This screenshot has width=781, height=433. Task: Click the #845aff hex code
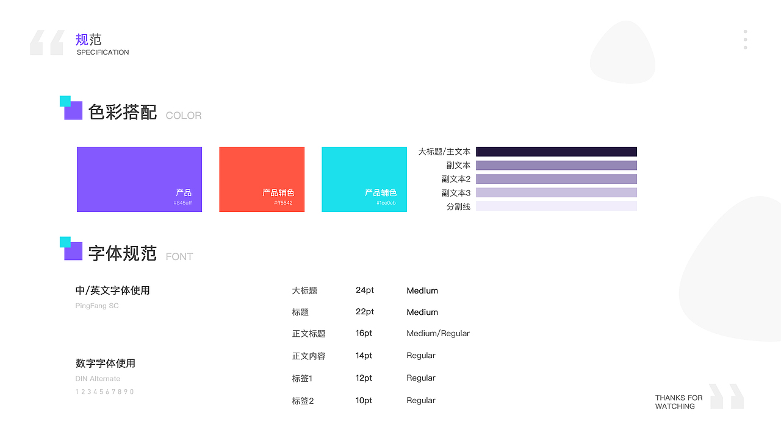click(x=182, y=203)
